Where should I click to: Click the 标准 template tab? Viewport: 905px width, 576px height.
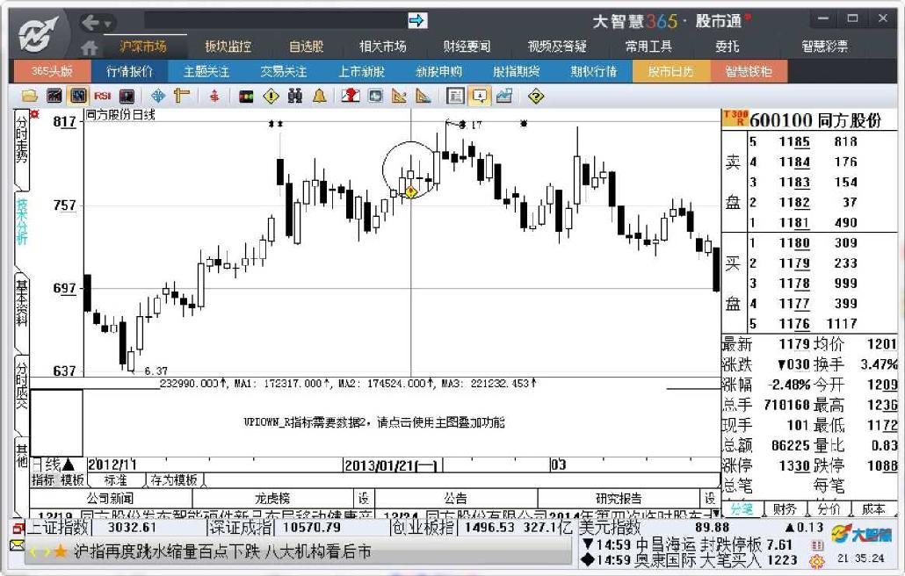(115, 480)
